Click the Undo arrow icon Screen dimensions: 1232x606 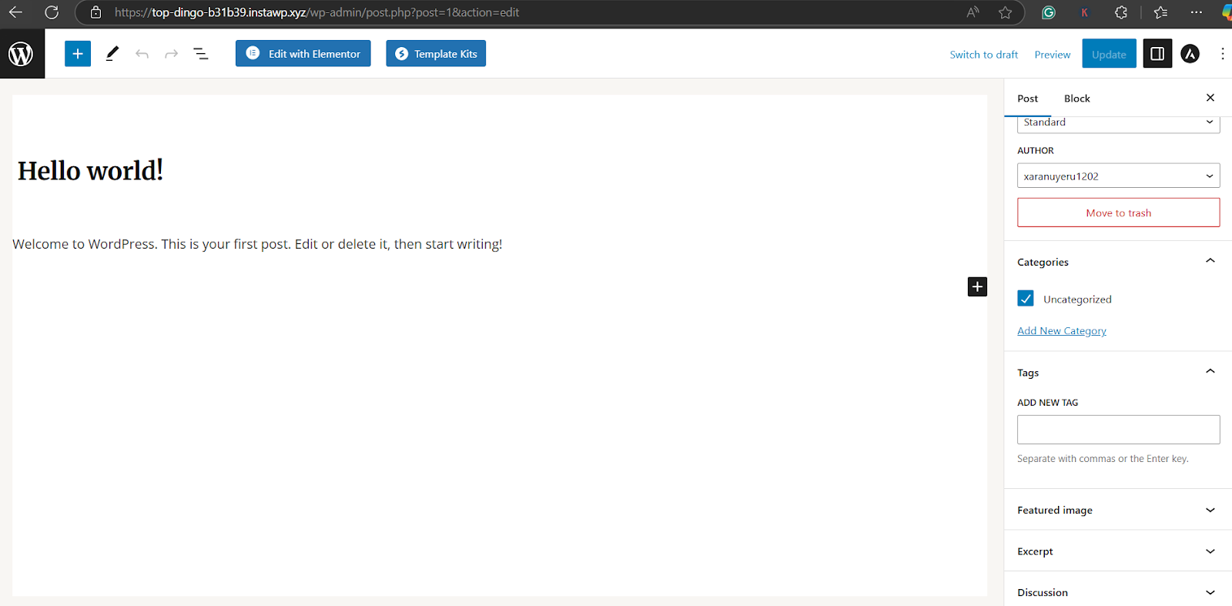[142, 54]
